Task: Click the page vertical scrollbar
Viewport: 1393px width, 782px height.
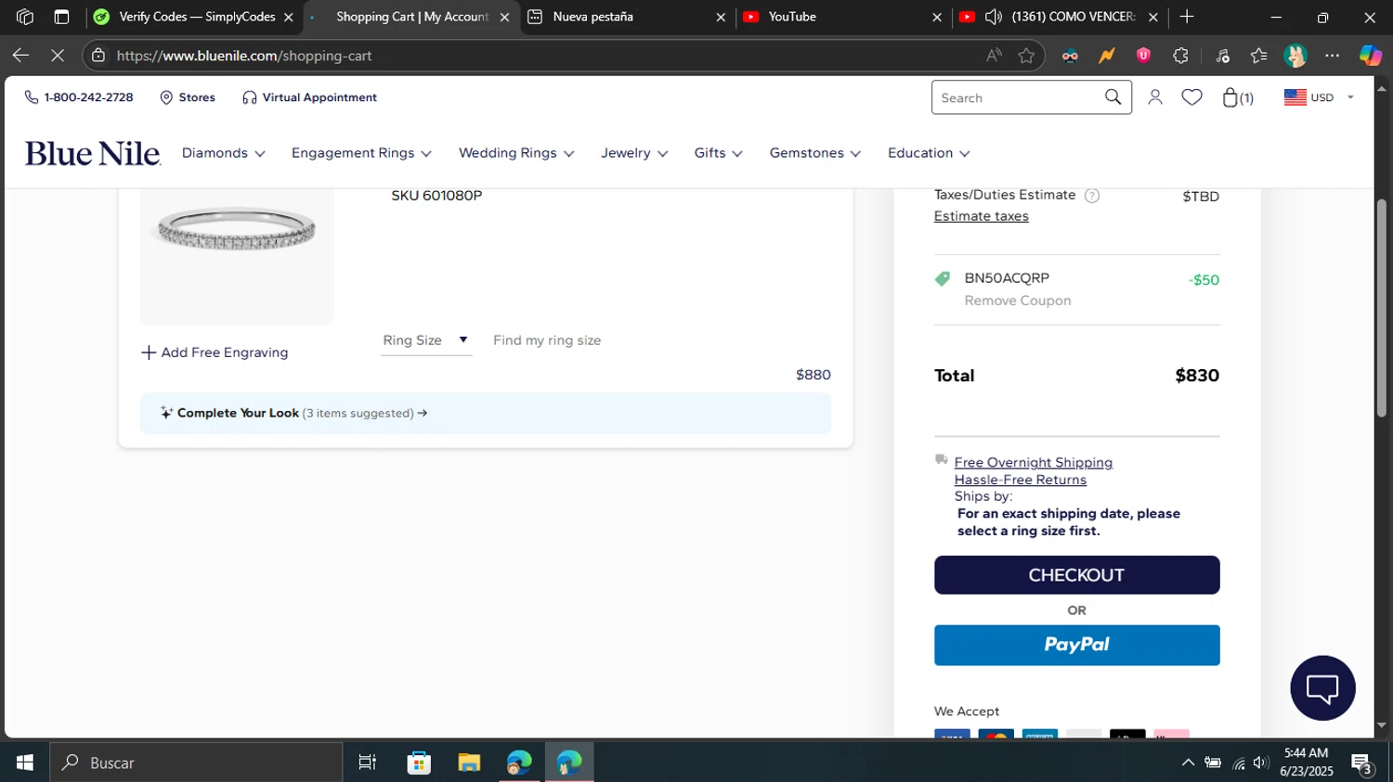Action: point(1381,306)
